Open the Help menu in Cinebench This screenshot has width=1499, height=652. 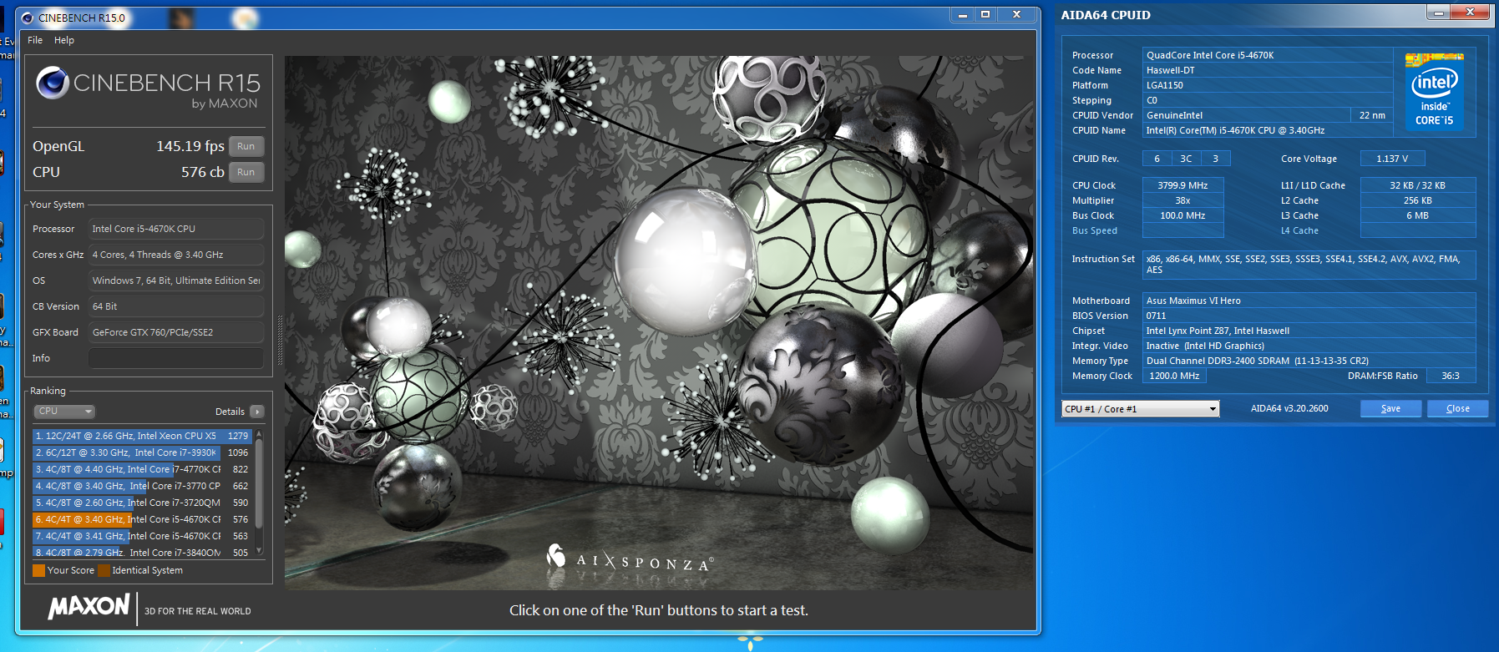64,40
